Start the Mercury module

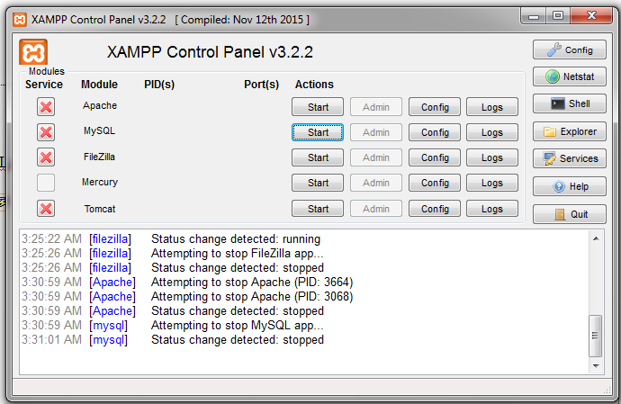[318, 183]
